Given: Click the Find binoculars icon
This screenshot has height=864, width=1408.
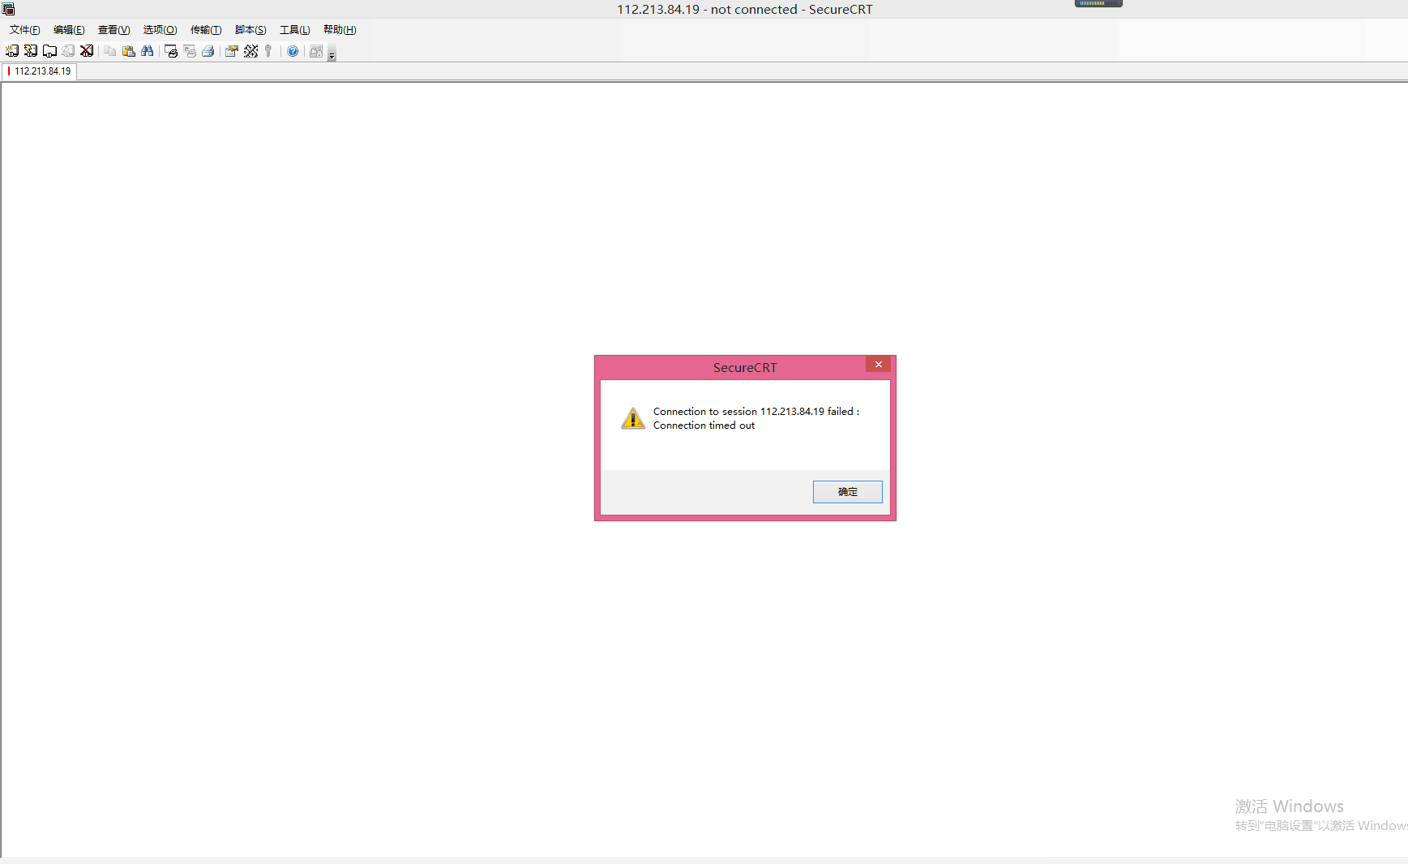Looking at the screenshot, I should (x=148, y=51).
